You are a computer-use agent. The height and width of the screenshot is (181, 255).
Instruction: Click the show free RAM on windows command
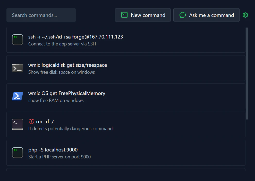coord(126,96)
